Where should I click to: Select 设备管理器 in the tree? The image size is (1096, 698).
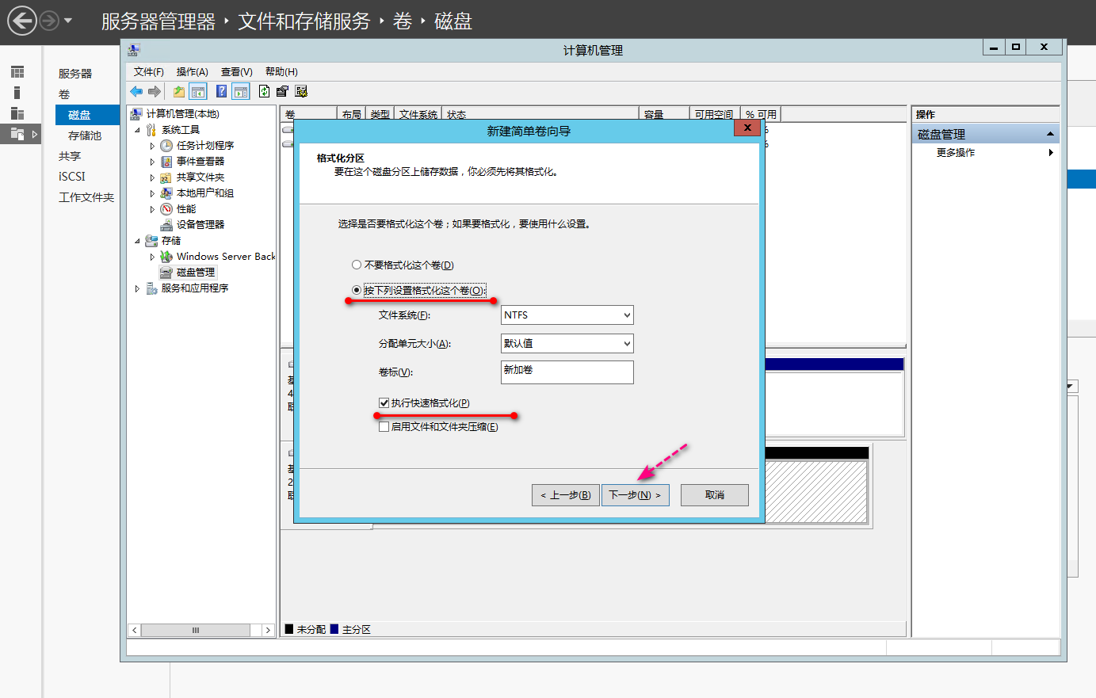pos(200,225)
